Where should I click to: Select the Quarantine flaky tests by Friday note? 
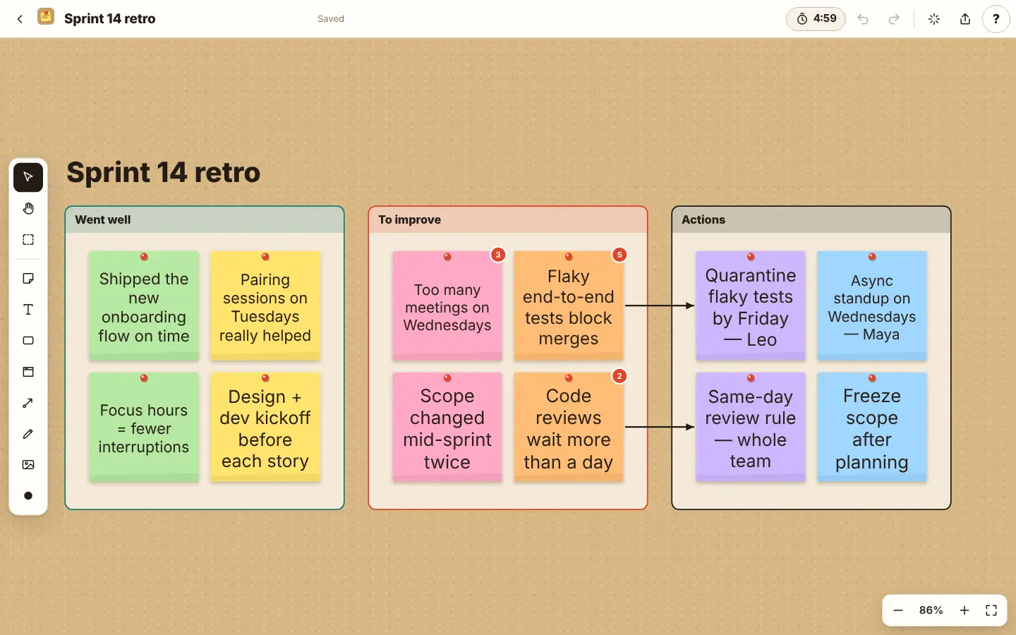coord(751,306)
